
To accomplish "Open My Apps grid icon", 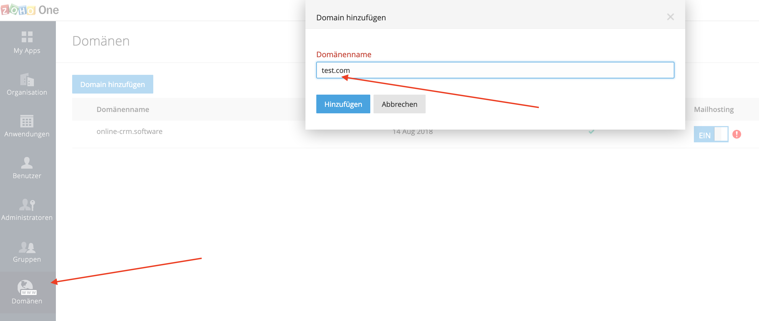I will click(x=27, y=37).
